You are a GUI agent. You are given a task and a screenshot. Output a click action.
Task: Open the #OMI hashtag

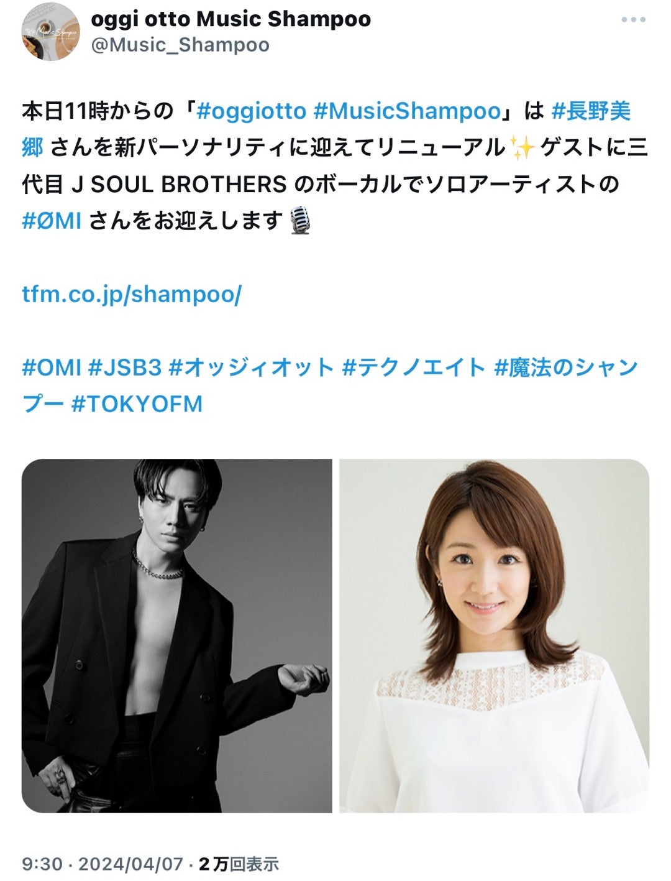click(x=52, y=367)
